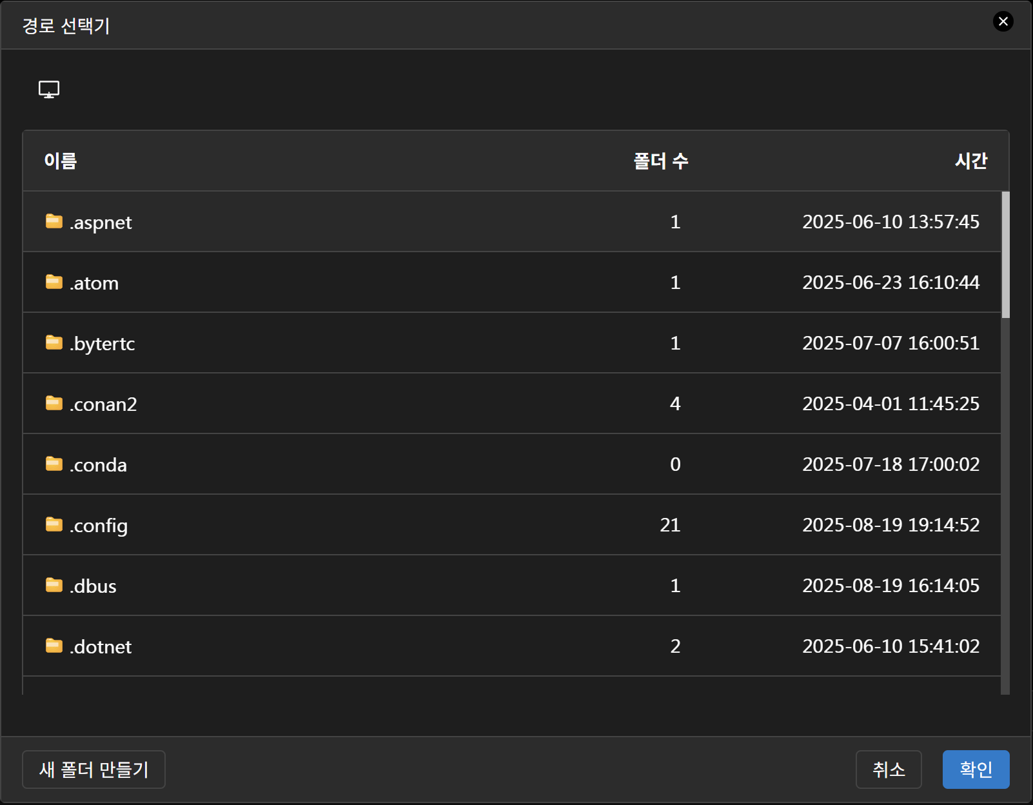
Task: Click the 폴더 수 column header
Action: pos(660,161)
